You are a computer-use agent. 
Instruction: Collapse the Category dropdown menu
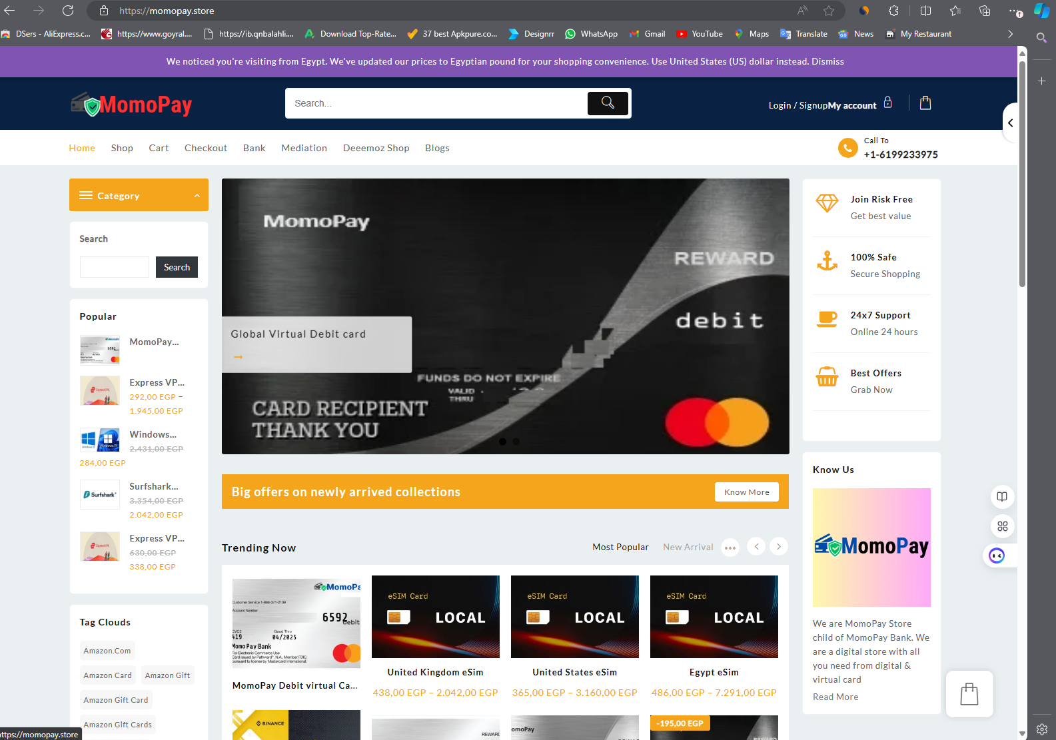click(139, 195)
